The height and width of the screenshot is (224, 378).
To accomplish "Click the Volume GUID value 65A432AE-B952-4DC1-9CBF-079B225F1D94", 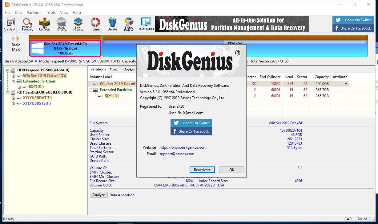I will pos(189,185).
